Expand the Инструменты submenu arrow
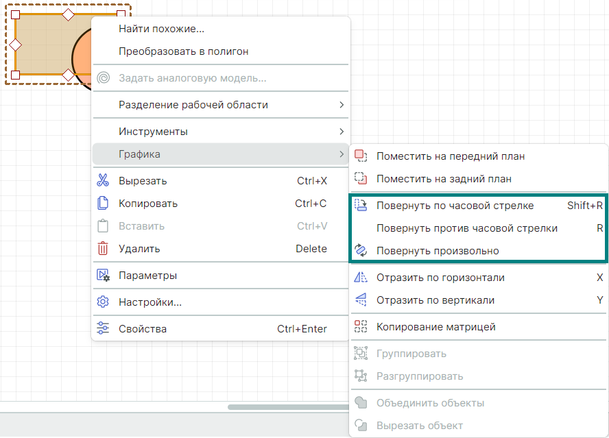This screenshot has height=438, width=609. (x=341, y=132)
